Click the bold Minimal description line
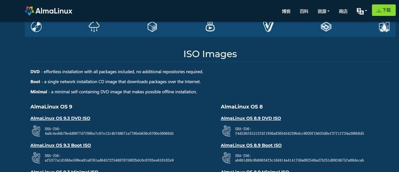The image size is (399, 172). point(114,92)
